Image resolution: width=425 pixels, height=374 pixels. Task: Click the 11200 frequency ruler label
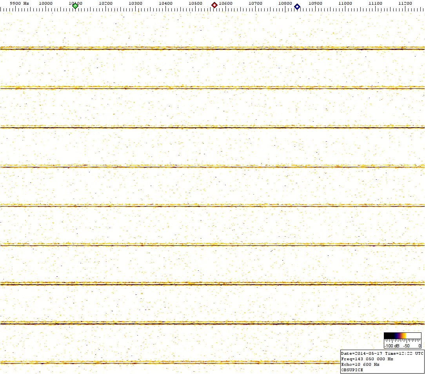[x=405, y=3]
